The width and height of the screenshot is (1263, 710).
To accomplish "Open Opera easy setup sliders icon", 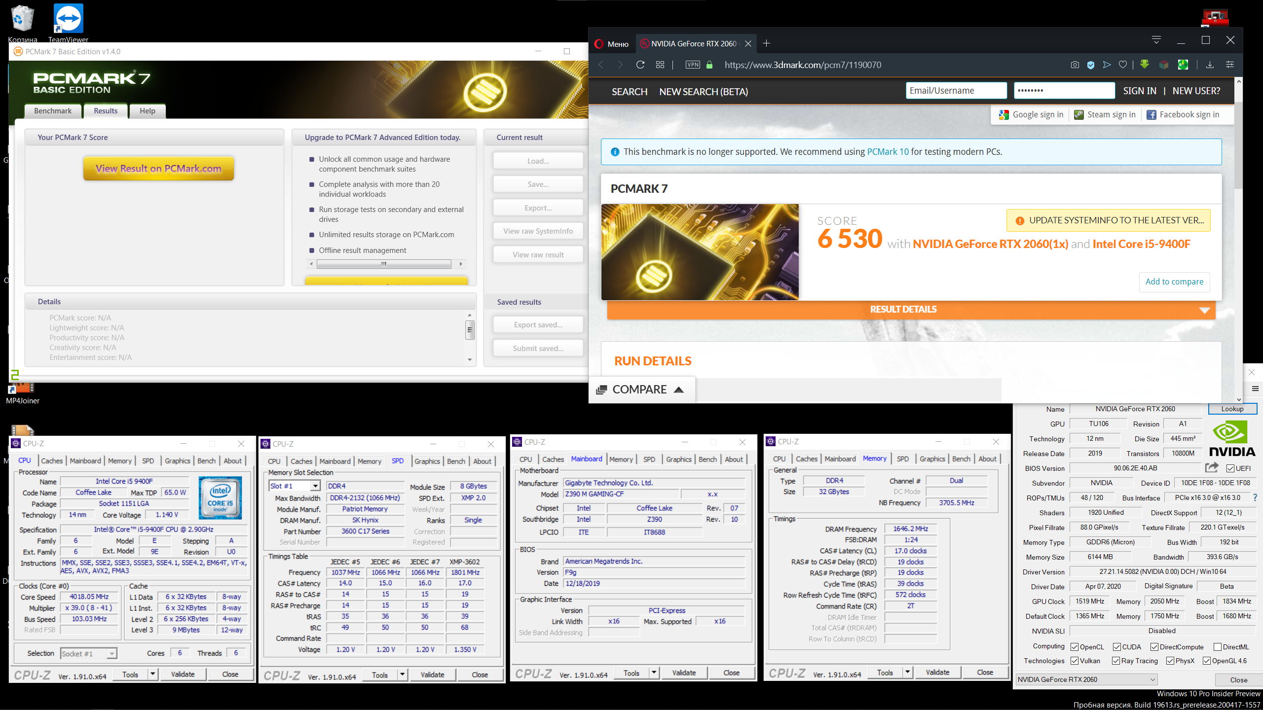I will tap(1230, 65).
